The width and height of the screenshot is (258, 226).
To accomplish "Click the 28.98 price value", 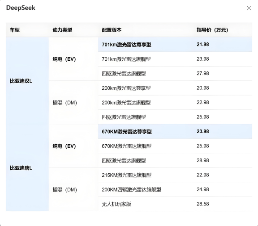I will pos(203,160).
